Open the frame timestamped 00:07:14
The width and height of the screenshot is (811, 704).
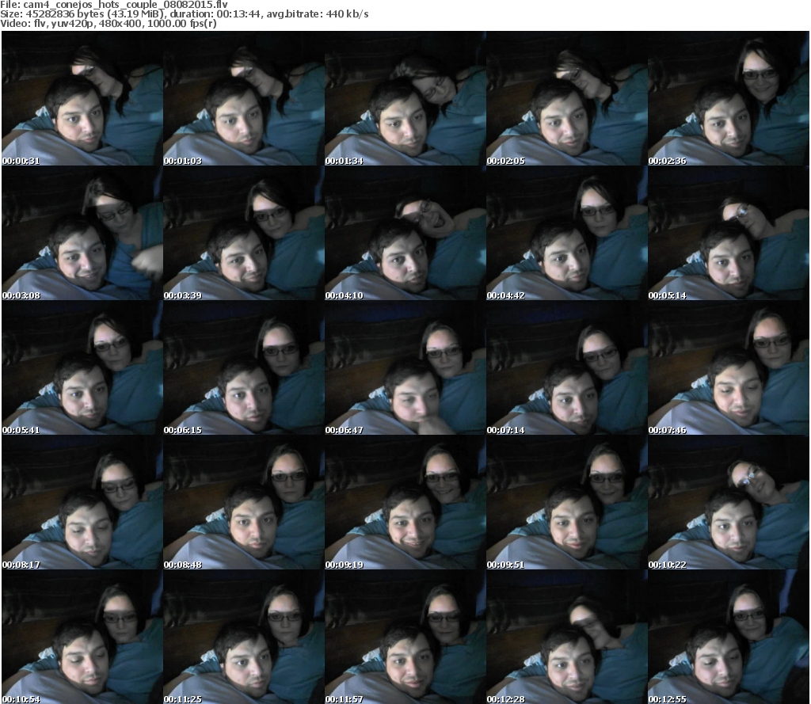pos(567,367)
